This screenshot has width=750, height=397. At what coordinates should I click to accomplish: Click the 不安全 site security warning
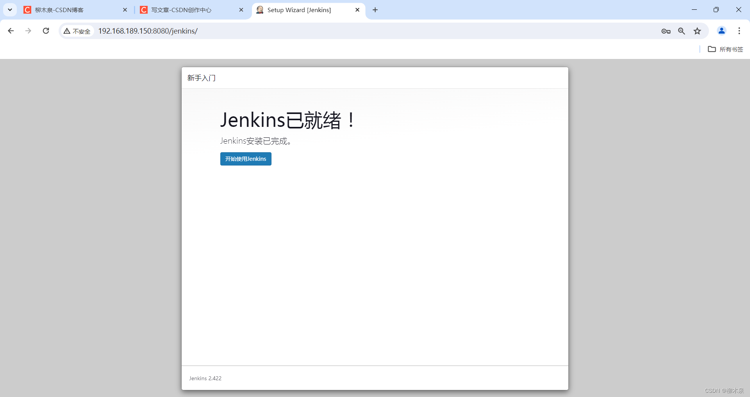click(x=77, y=31)
